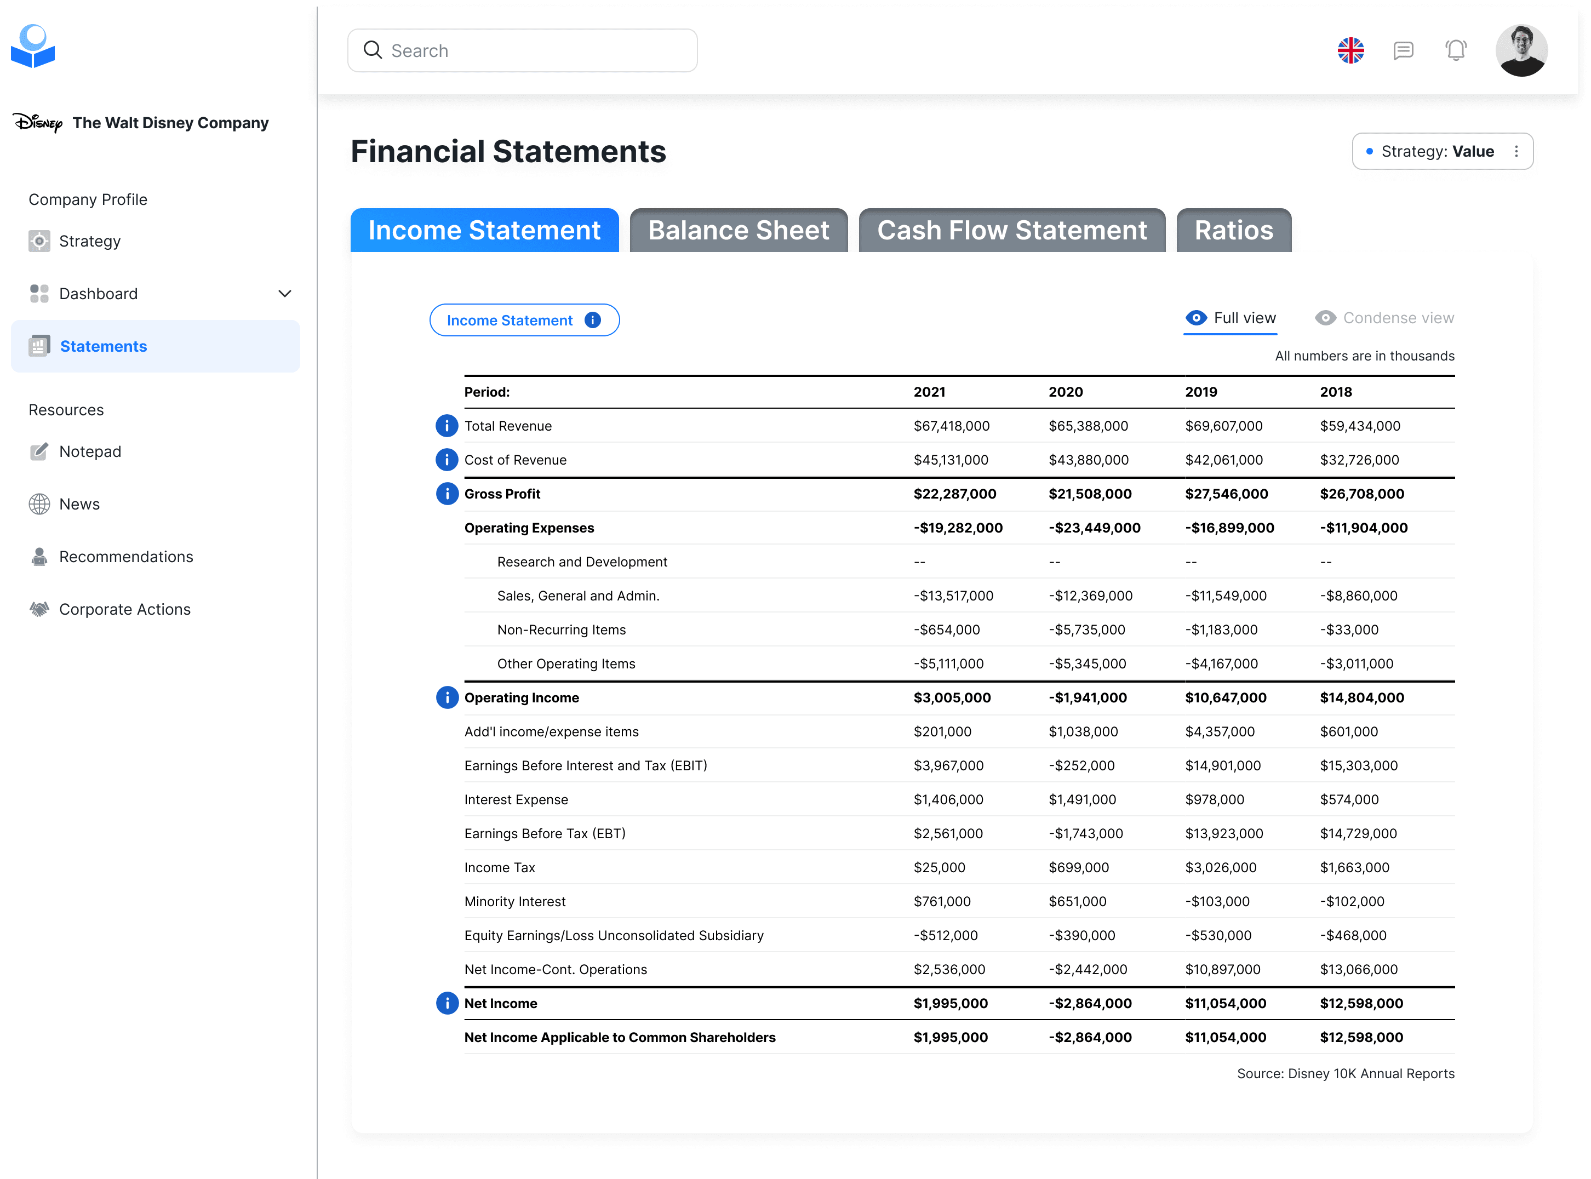Click the Dashboard grid icon

(39, 294)
